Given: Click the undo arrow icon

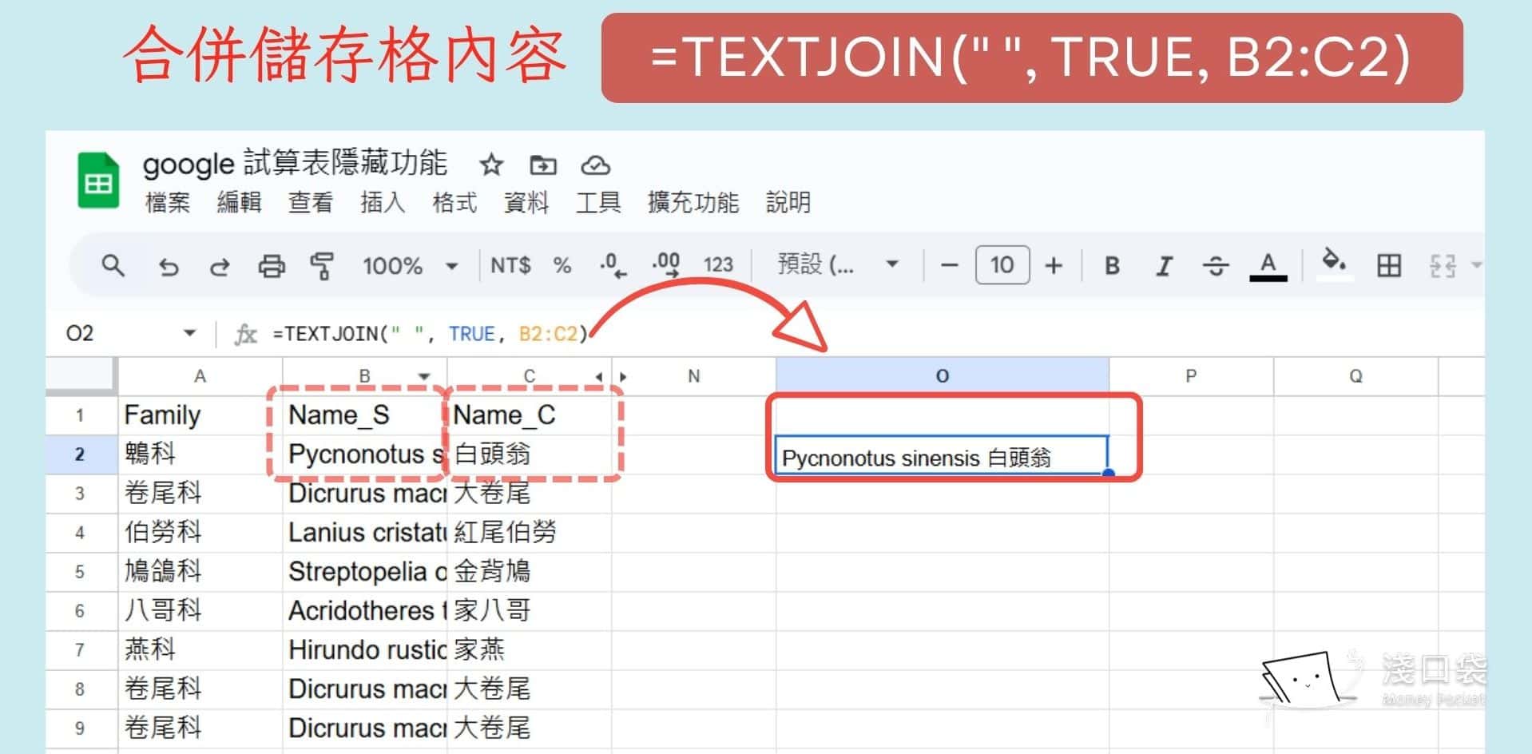Looking at the screenshot, I should [168, 266].
